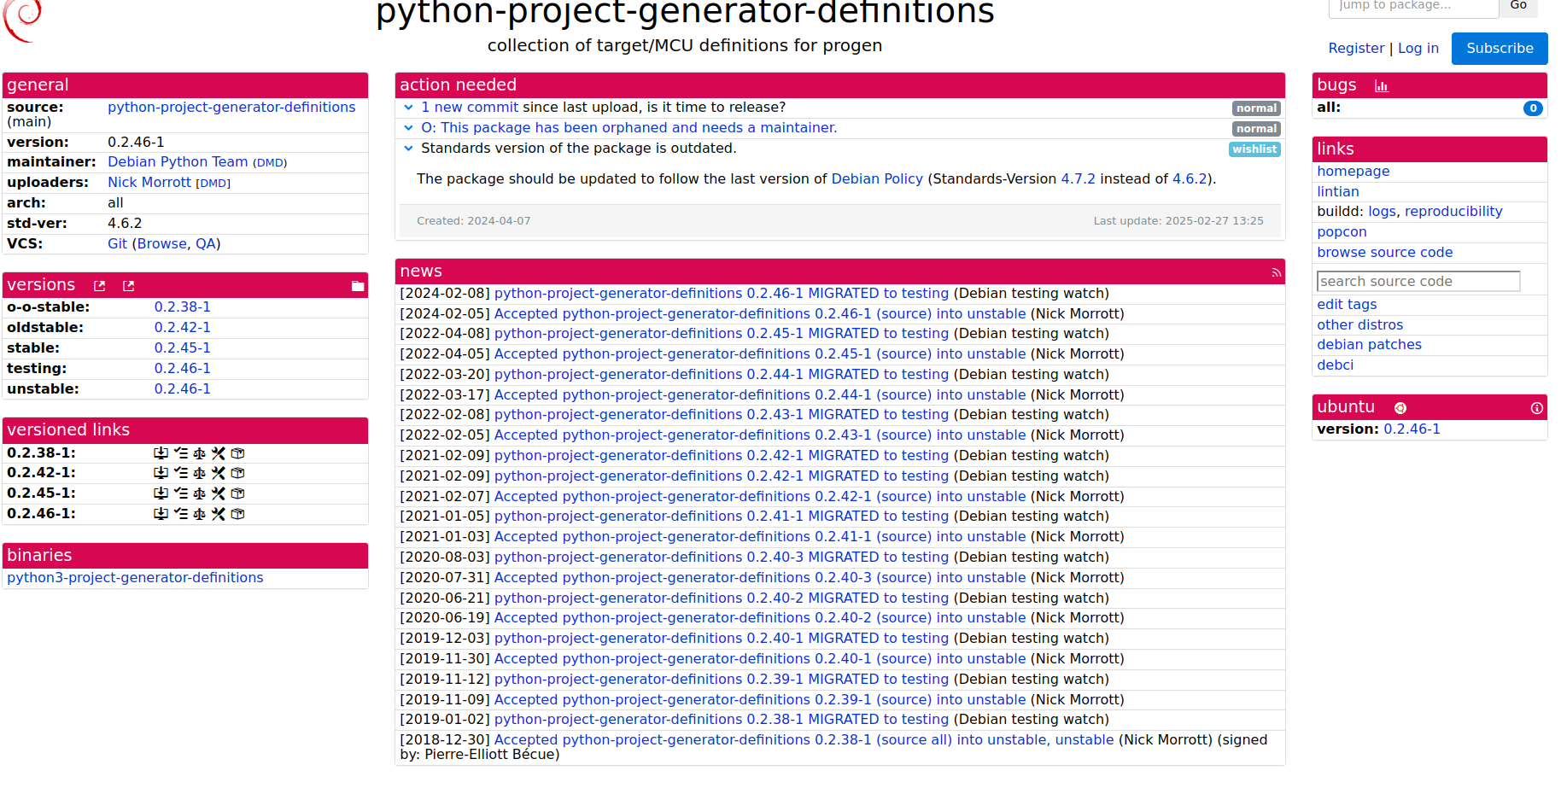Collapse the '1 new commit' action item
Image resolution: width=1561 pixels, height=794 pixels.
pyautogui.click(x=408, y=108)
